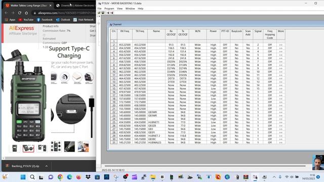The image size is (324, 182).
Task: Open Power dropdown cell for channel 15
Action: click(213, 88)
